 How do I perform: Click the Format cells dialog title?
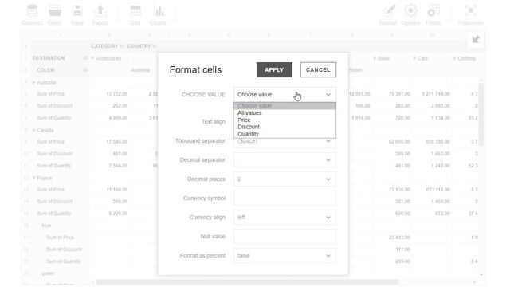[x=195, y=69]
